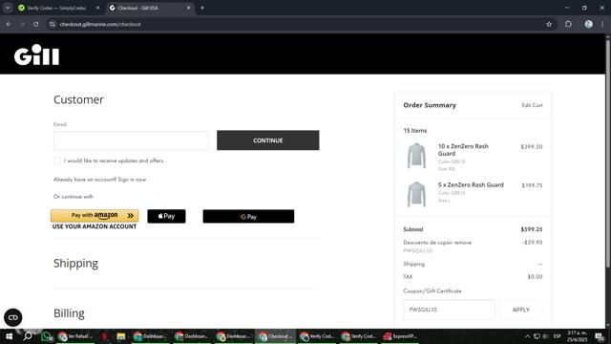Click the Billing section heading
Screen dimensions: 611x344
69,313
